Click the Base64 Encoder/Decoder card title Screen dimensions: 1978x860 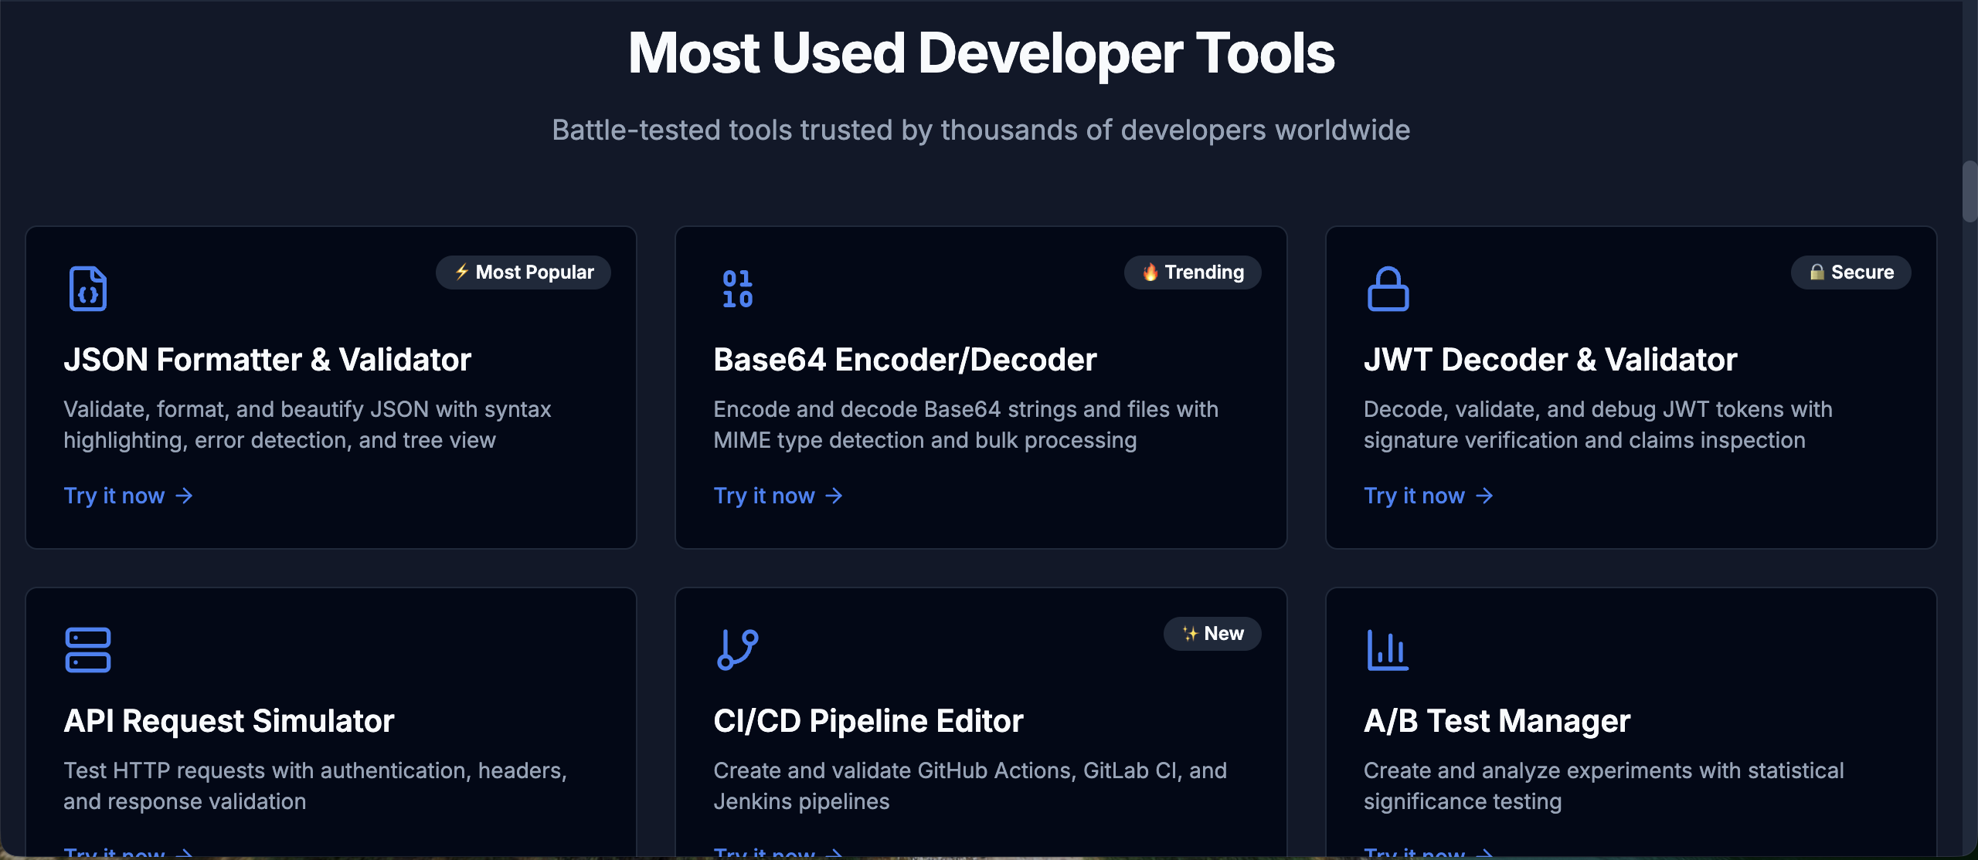point(905,359)
